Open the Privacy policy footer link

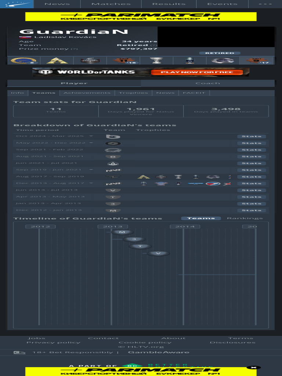(54, 343)
